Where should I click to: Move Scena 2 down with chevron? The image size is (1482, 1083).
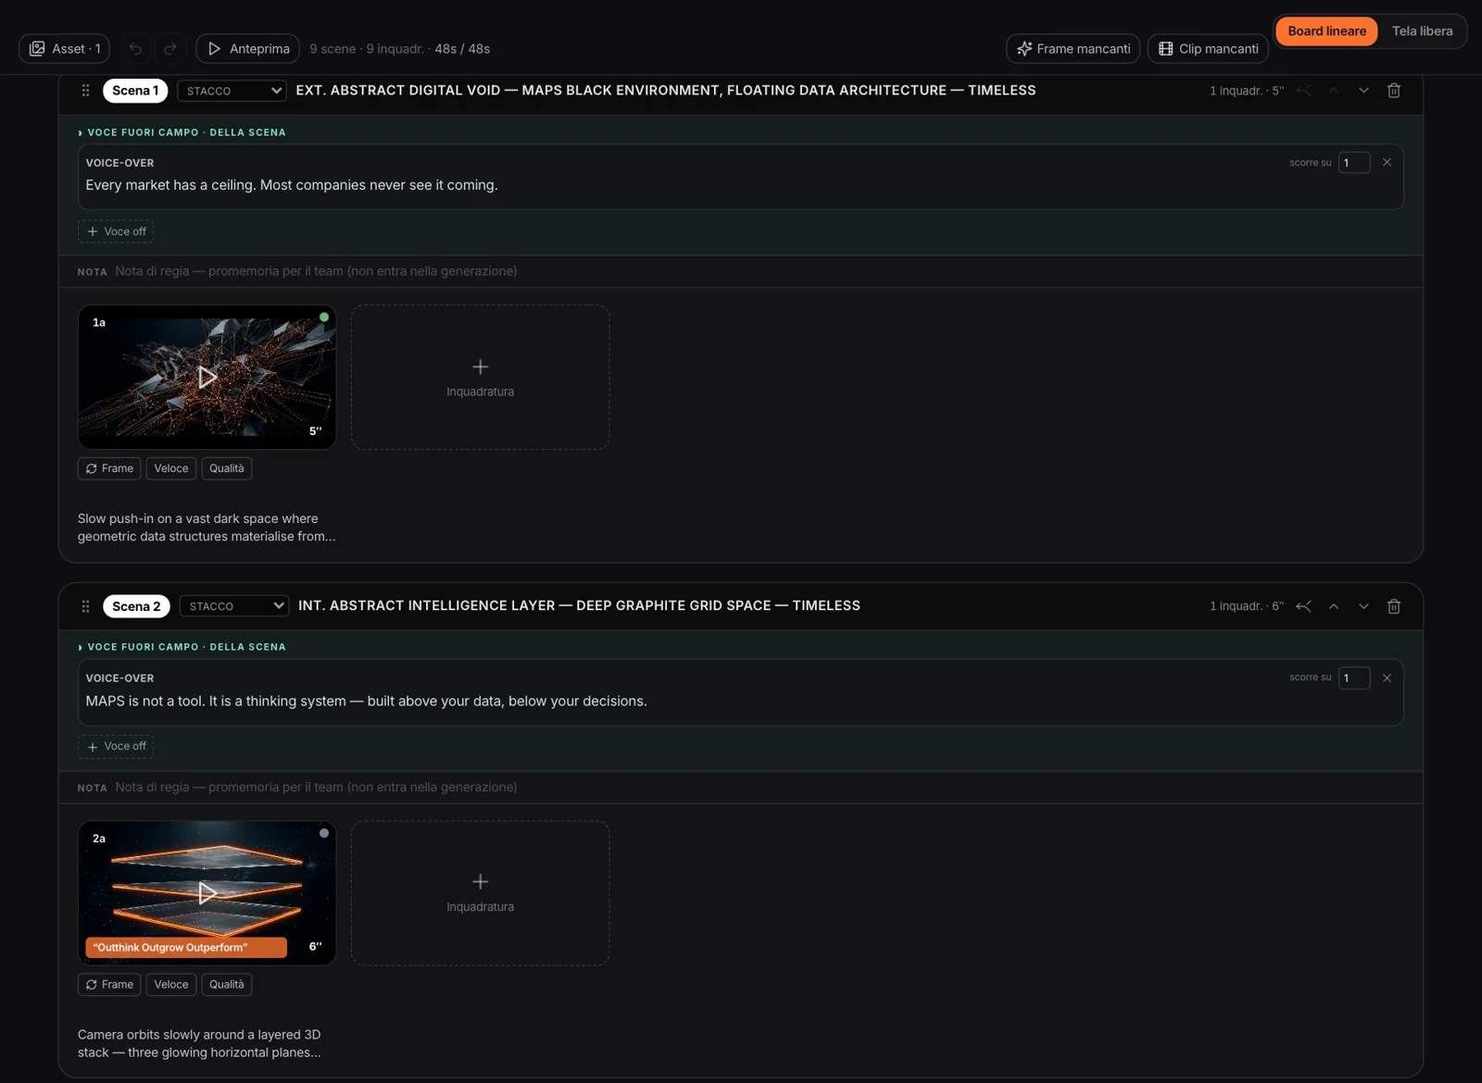pyautogui.click(x=1363, y=606)
